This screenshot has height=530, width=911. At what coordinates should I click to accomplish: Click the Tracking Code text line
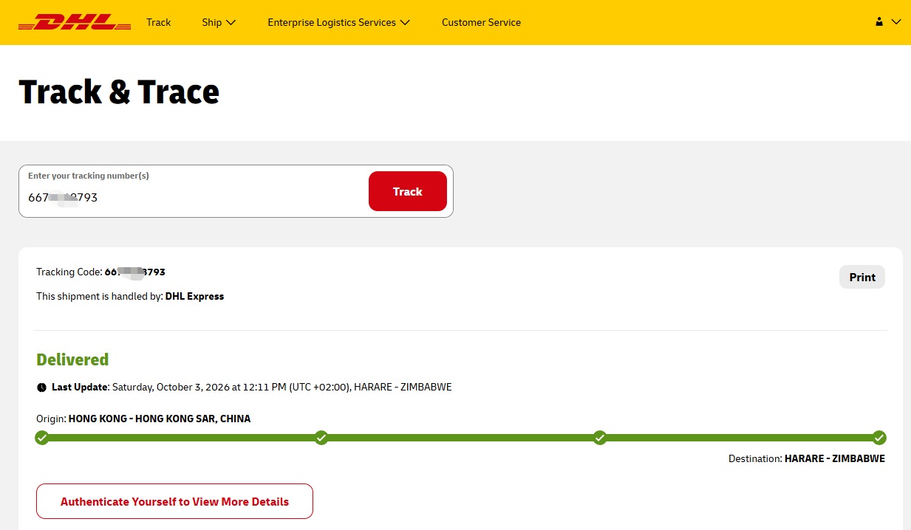100,272
